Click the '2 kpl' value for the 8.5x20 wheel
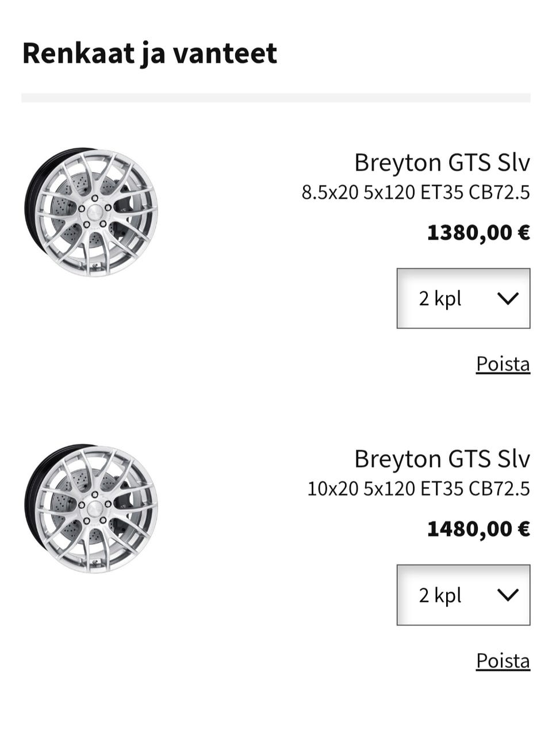This screenshot has height=741, width=552. point(440,298)
